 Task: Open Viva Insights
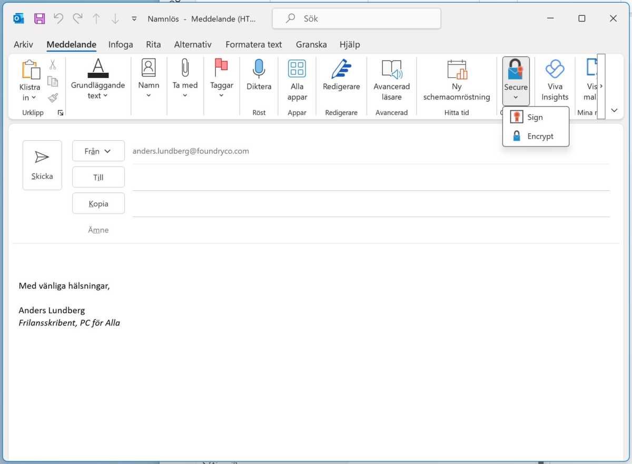tap(555, 79)
